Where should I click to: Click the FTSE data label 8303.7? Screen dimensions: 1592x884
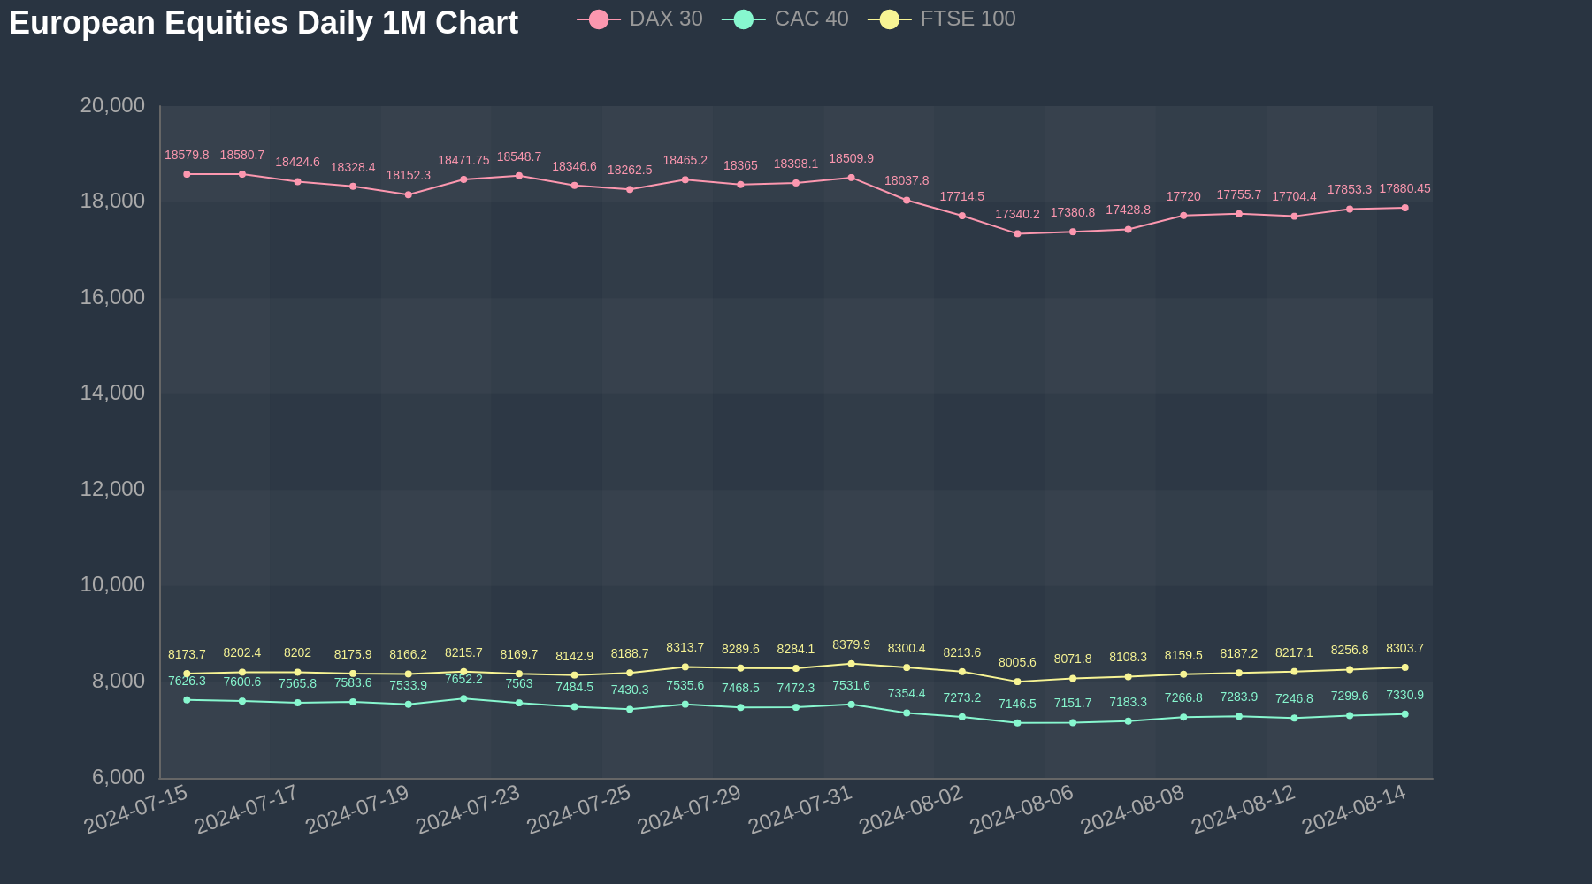tap(1404, 649)
